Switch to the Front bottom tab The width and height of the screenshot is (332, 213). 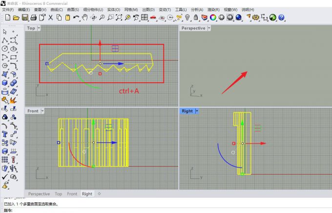coord(72,194)
